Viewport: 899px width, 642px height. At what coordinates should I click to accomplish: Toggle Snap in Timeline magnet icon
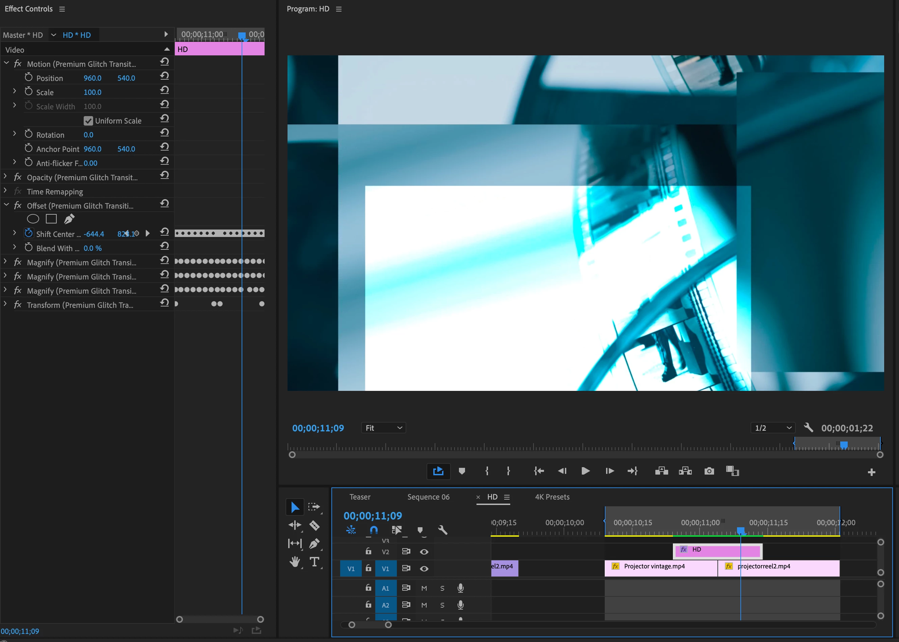[x=374, y=530]
